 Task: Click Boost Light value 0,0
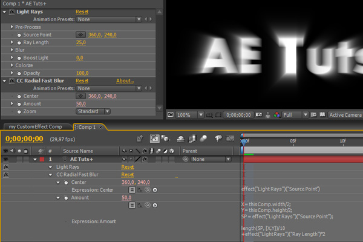tap(80, 58)
